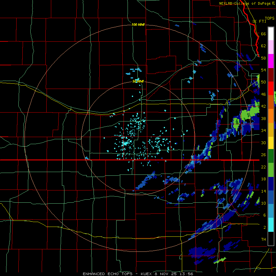Click the 62 value on the scale
The width and height of the screenshot is (276, 276).
pyautogui.click(x=263, y=46)
